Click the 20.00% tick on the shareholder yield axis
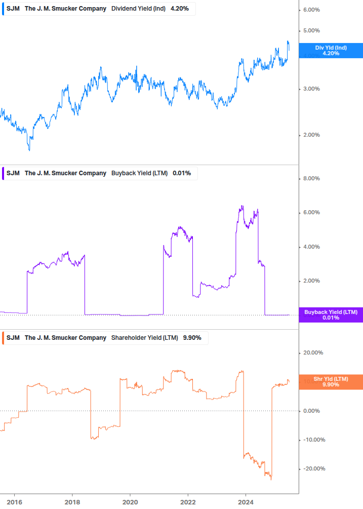 tap(313, 353)
